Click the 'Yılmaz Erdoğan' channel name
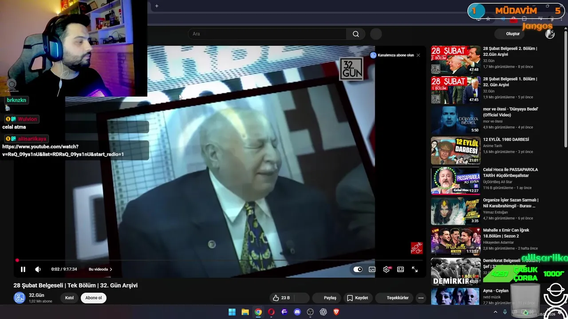 [496, 212]
